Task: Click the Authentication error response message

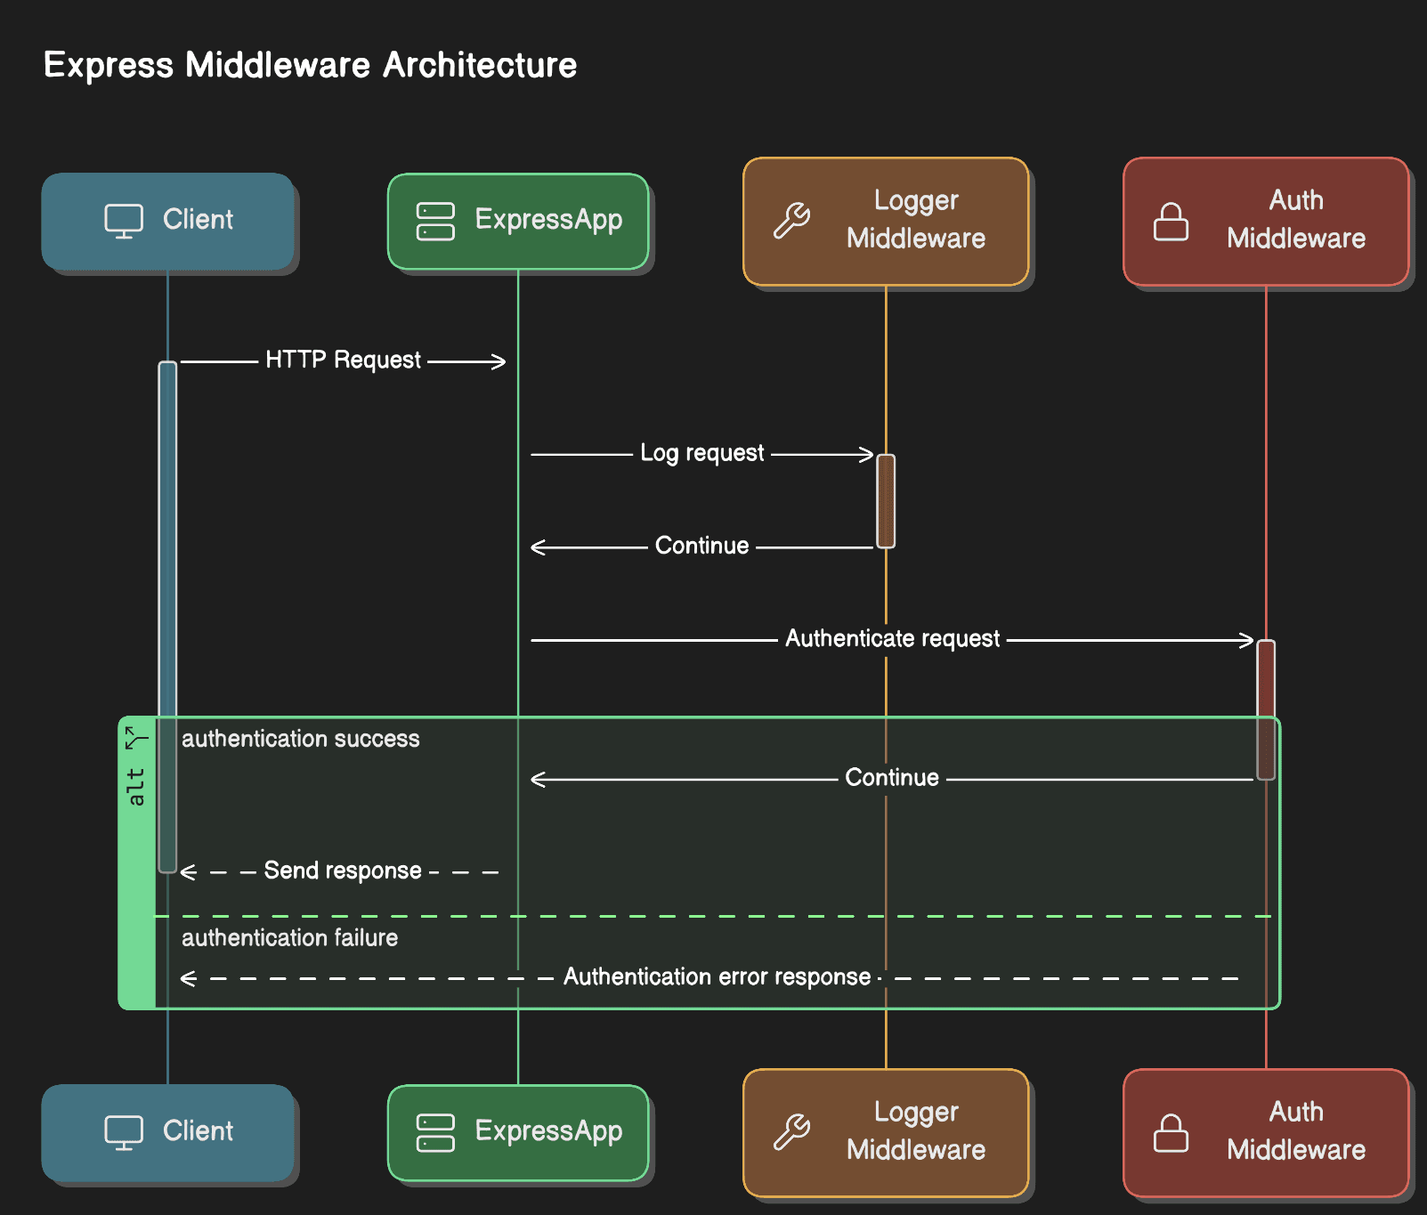Action: (x=715, y=976)
